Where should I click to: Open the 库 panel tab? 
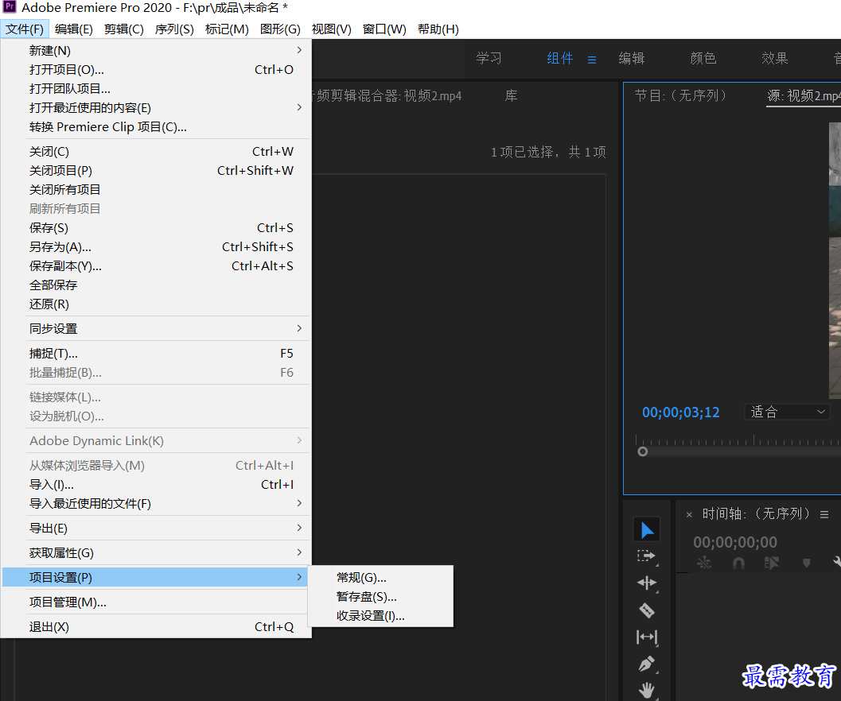pos(511,96)
